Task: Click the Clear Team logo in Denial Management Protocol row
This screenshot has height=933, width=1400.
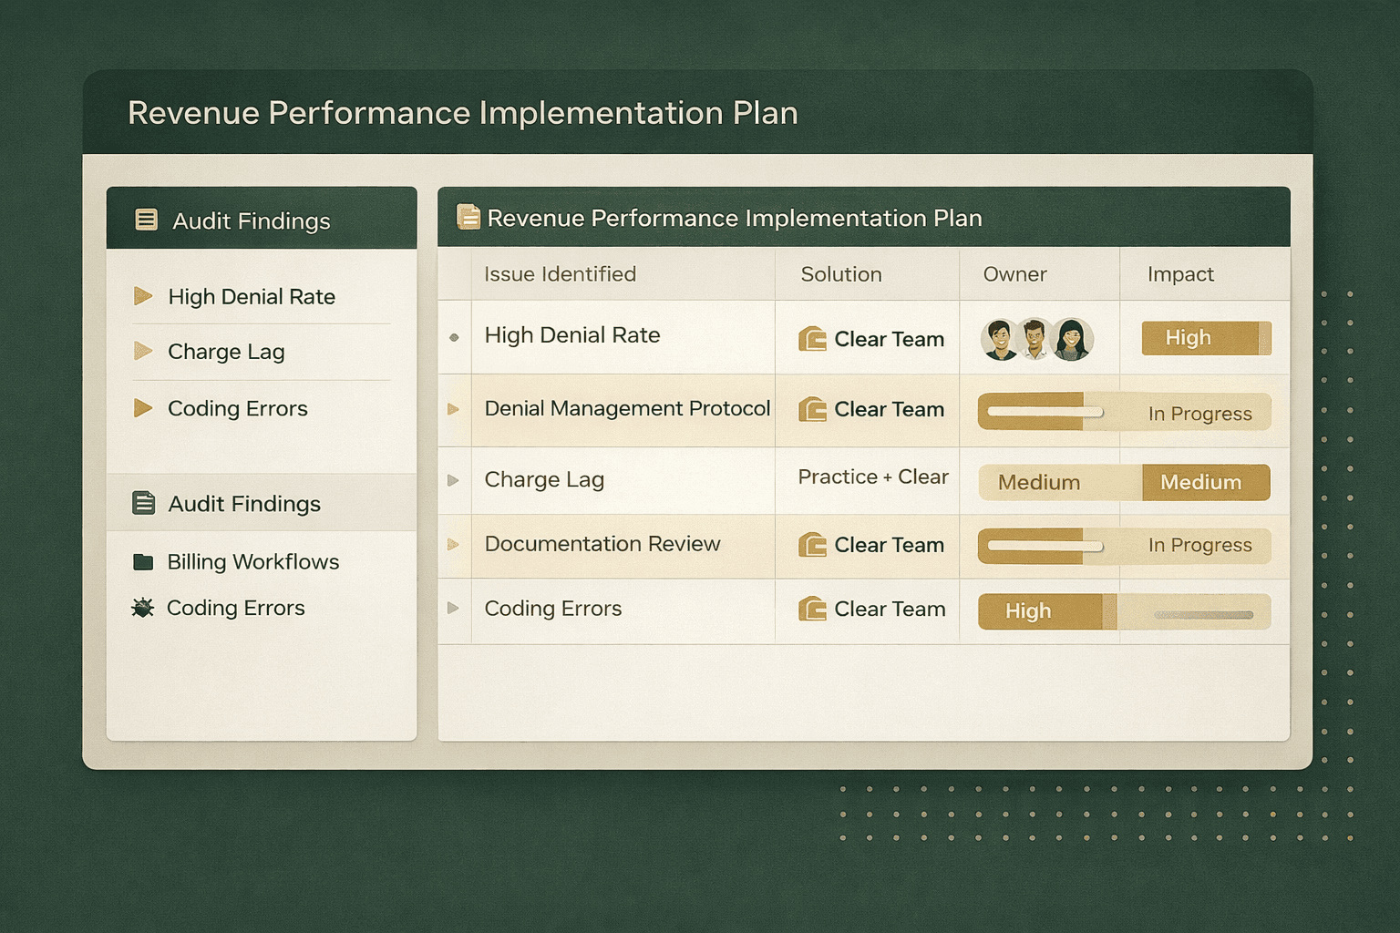Action: coord(812,409)
